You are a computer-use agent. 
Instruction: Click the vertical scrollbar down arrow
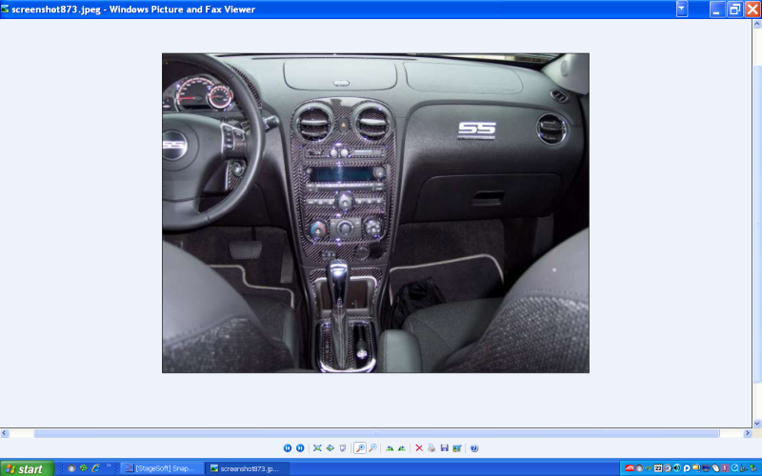coord(757,424)
